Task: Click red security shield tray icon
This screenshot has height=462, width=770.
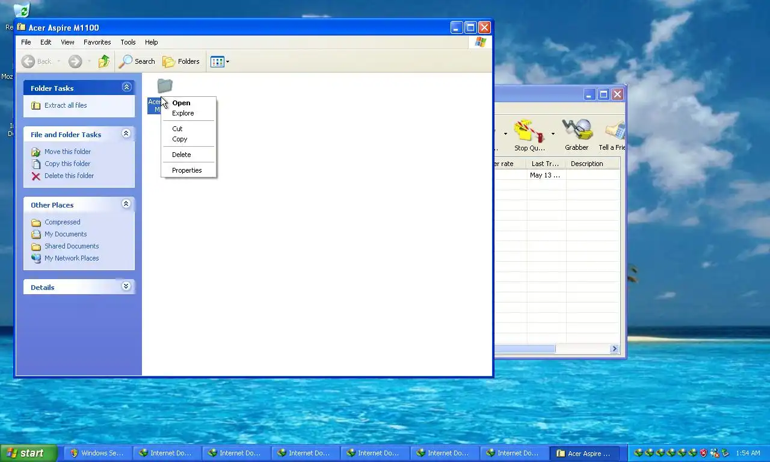Action: click(x=704, y=453)
